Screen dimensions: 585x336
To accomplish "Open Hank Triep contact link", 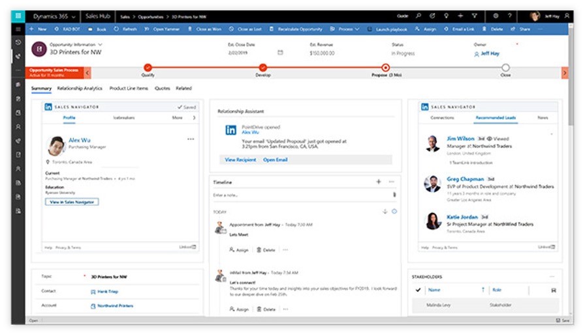I will click(x=108, y=292).
